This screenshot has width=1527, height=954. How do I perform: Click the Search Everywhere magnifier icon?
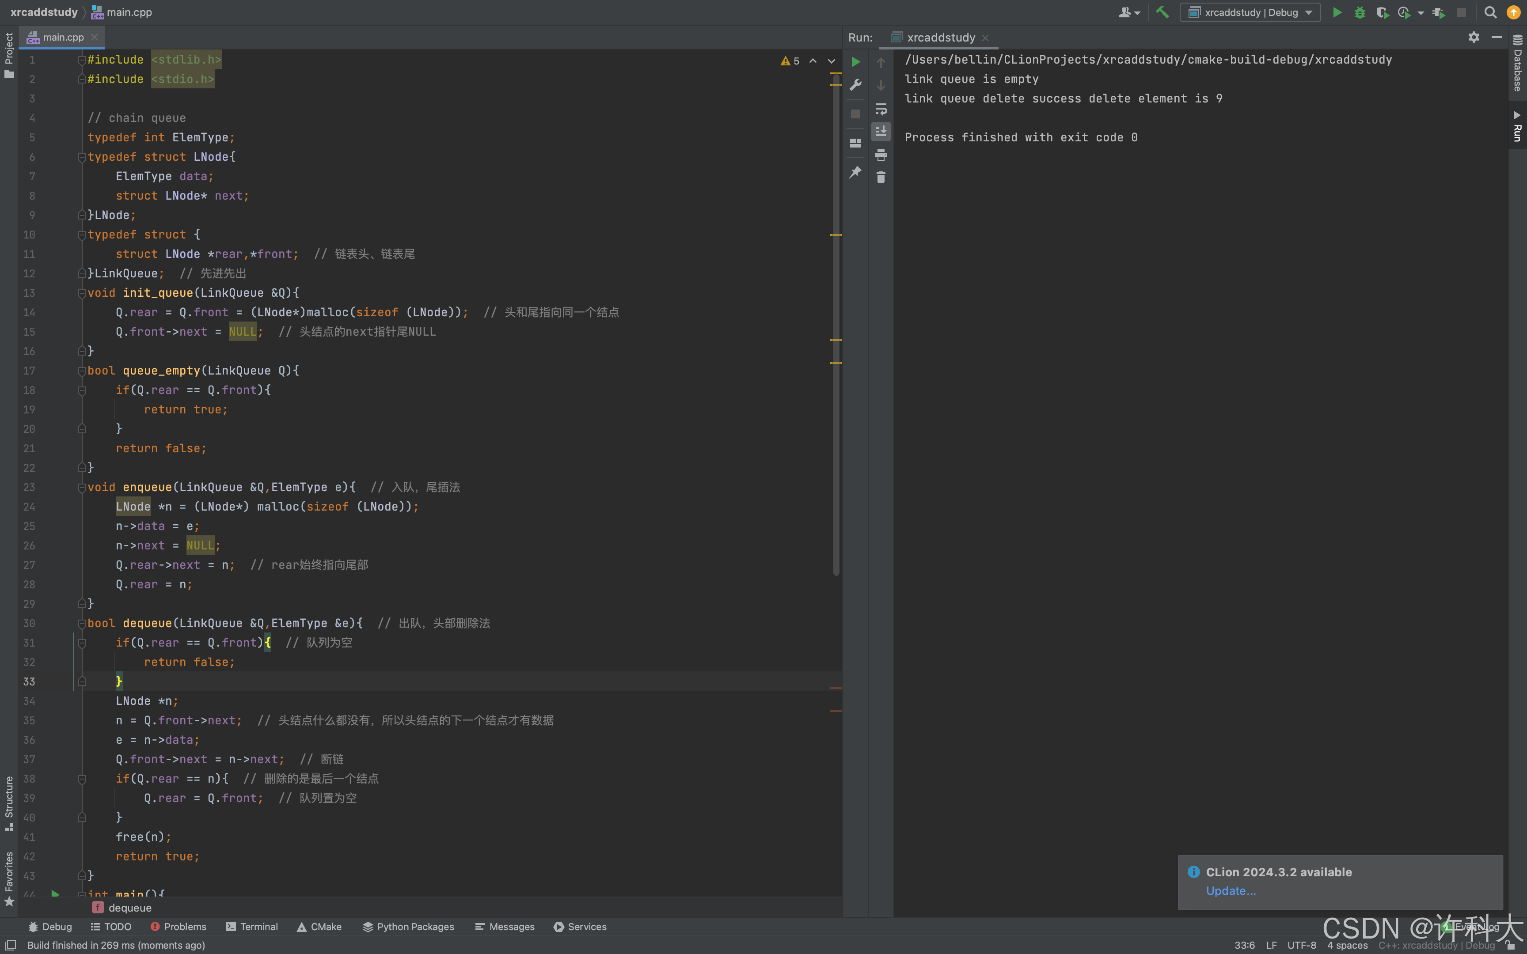[x=1490, y=12]
